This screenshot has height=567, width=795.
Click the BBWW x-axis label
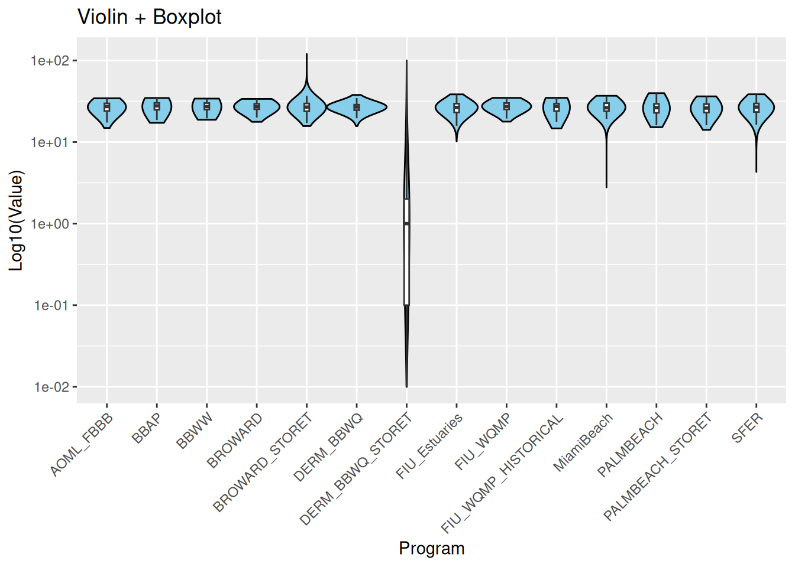tap(195, 431)
